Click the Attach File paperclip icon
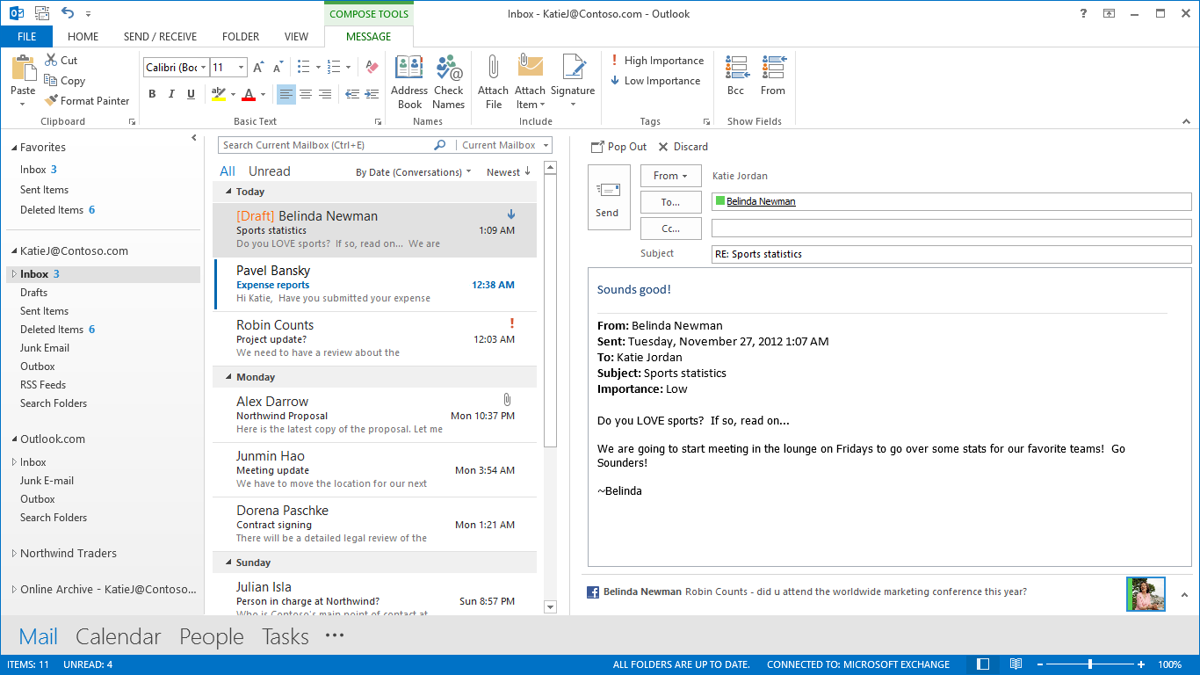The image size is (1200, 675). click(x=493, y=69)
